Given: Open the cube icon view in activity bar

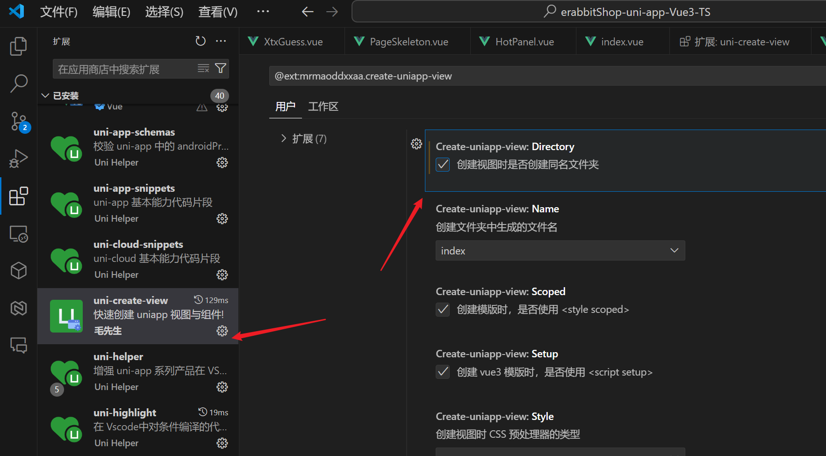Looking at the screenshot, I should tap(19, 271).
